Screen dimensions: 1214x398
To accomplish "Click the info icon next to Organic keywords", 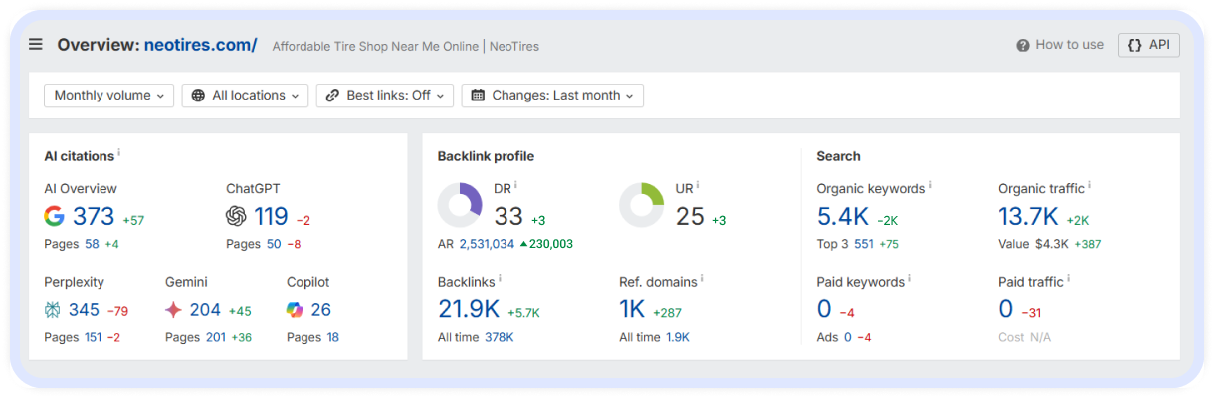I will (x=930, y=185).
